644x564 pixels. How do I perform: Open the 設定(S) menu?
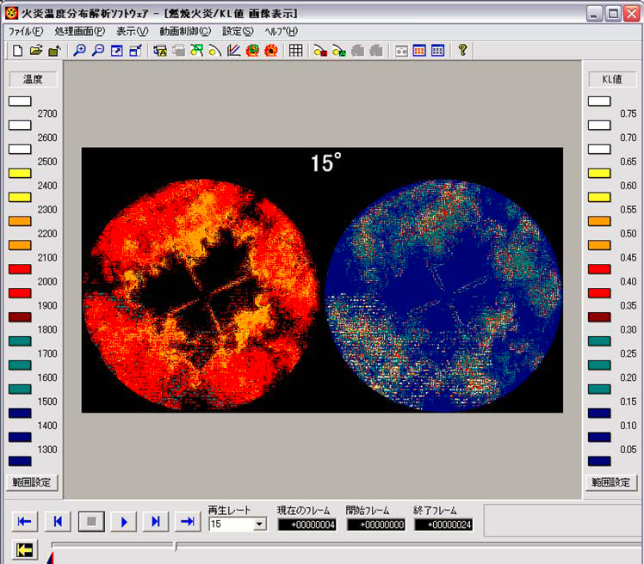[x=238, y=31]
